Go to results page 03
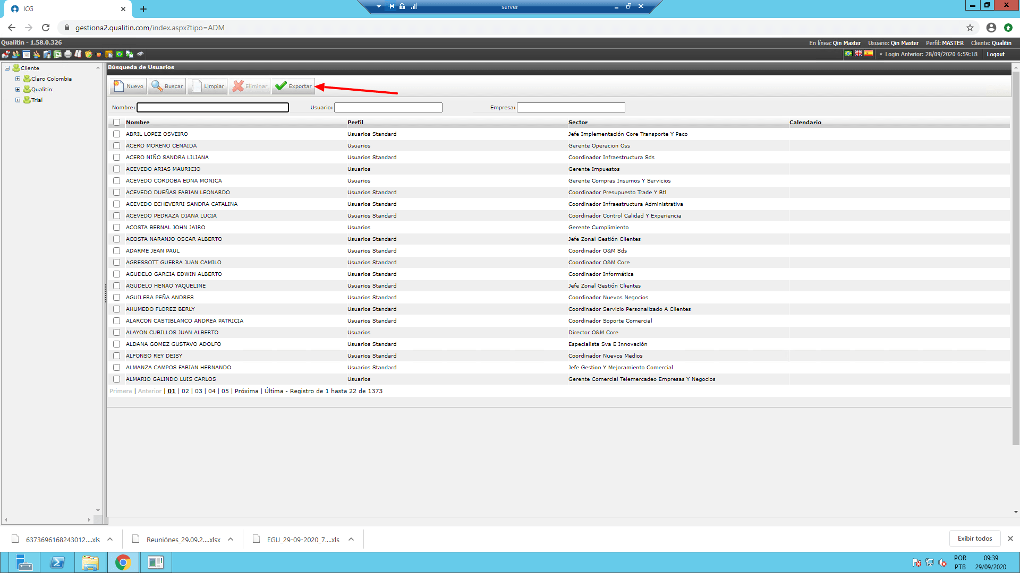Screen dimensions: 1020x573 [x=199, y=391]
